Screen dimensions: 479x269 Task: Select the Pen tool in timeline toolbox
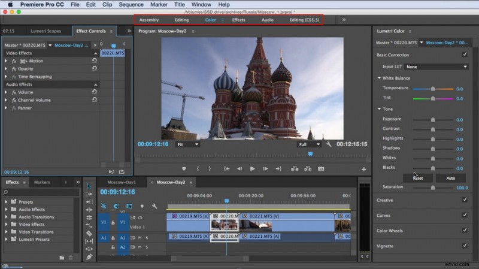[x=89, y=257]
